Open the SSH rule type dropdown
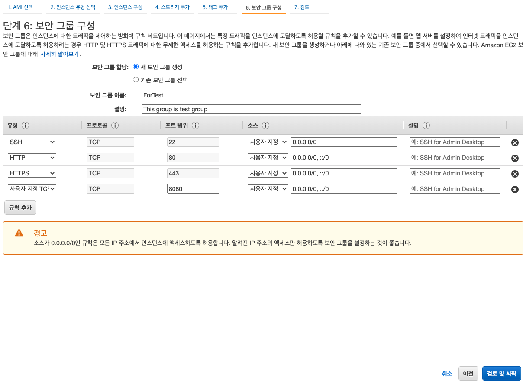526x388 pixels. point(32,142)
